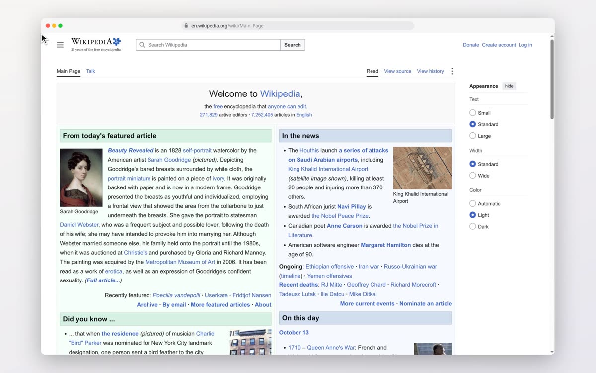The width and height of the screenshot is (596, 373).
Task: Open the Nobel Peace Prize link
Action: click(x=340, y=216)
